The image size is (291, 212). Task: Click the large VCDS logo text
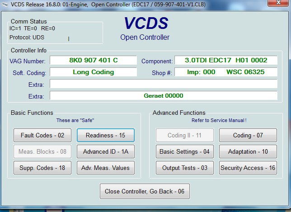tap(146, 23)
